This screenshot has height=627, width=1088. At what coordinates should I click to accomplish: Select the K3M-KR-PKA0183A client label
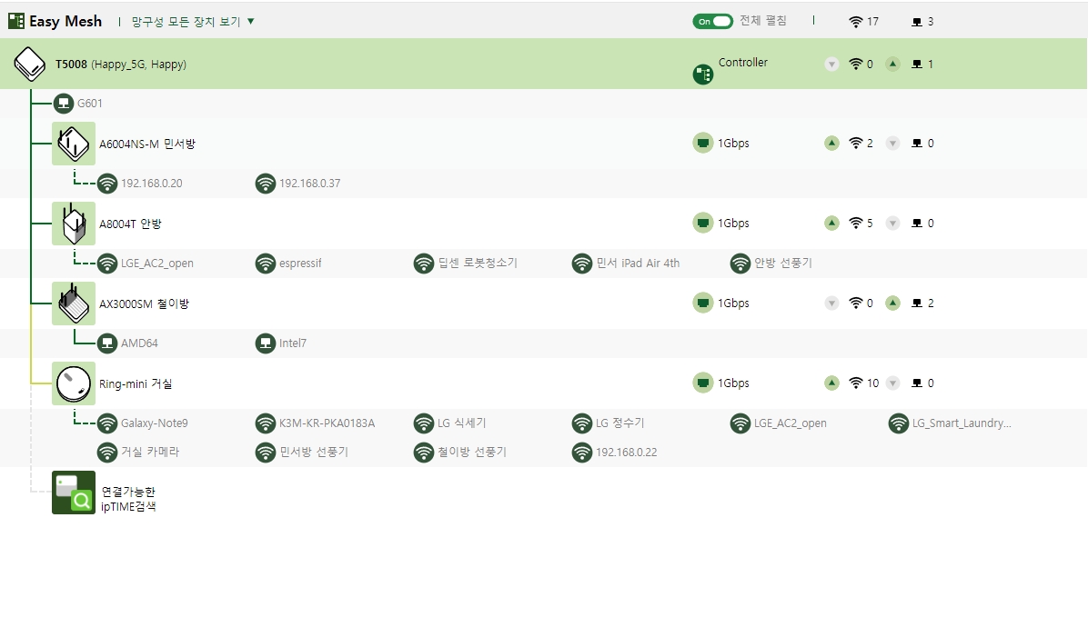point(327,423)
